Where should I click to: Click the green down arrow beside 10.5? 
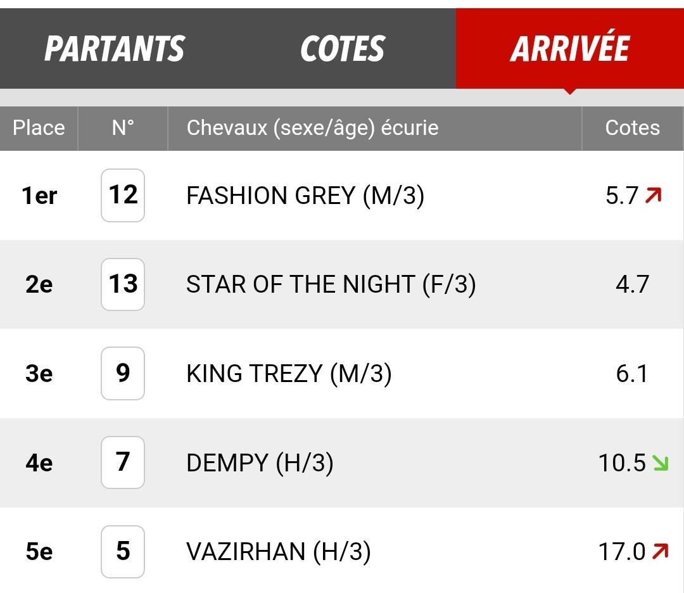660,462
